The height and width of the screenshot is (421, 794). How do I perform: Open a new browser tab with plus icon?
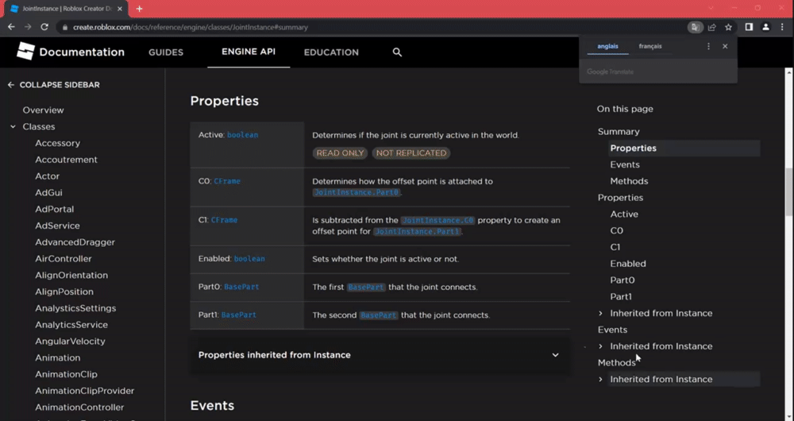pyautogui.click(x=139, y=9)
